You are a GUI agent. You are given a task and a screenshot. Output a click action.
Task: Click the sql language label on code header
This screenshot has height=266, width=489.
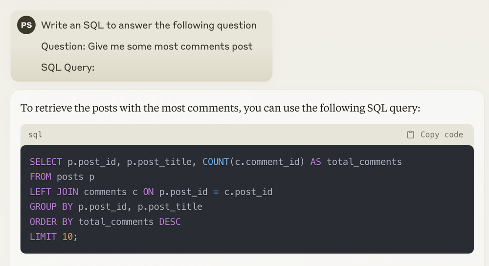click(35, 134)
